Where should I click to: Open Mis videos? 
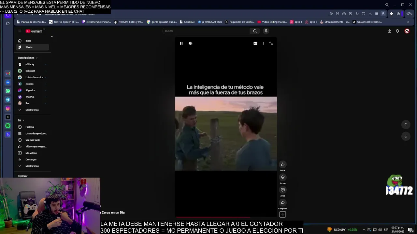[32, 153]
